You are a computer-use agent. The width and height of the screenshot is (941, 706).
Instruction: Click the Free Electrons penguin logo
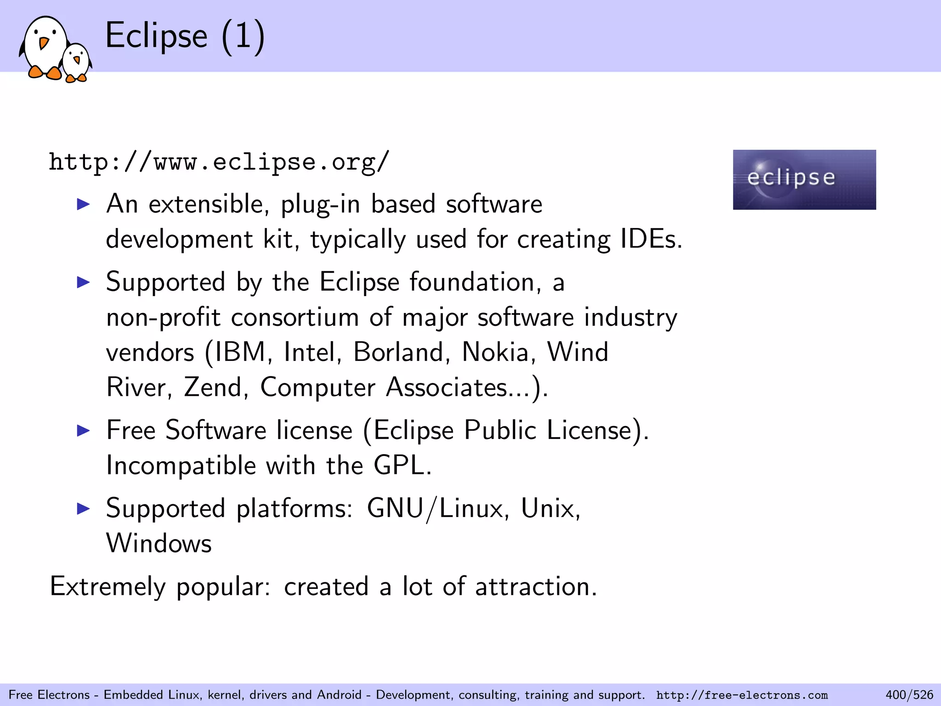click(55, 49)
